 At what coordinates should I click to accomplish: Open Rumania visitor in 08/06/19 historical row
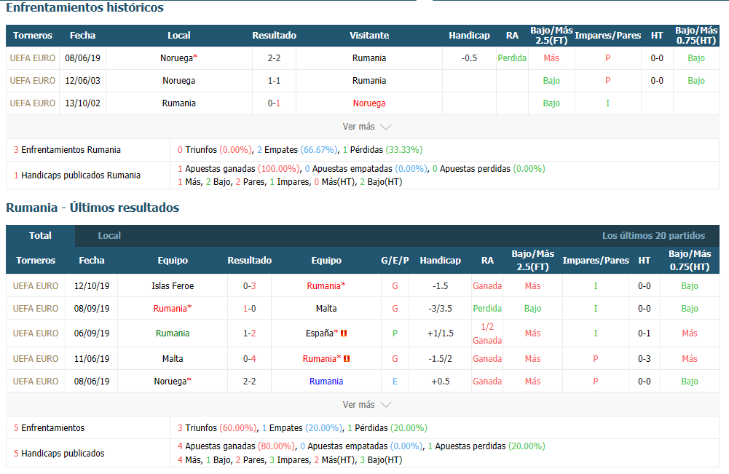pyautogui.click(x=369, y=58)
